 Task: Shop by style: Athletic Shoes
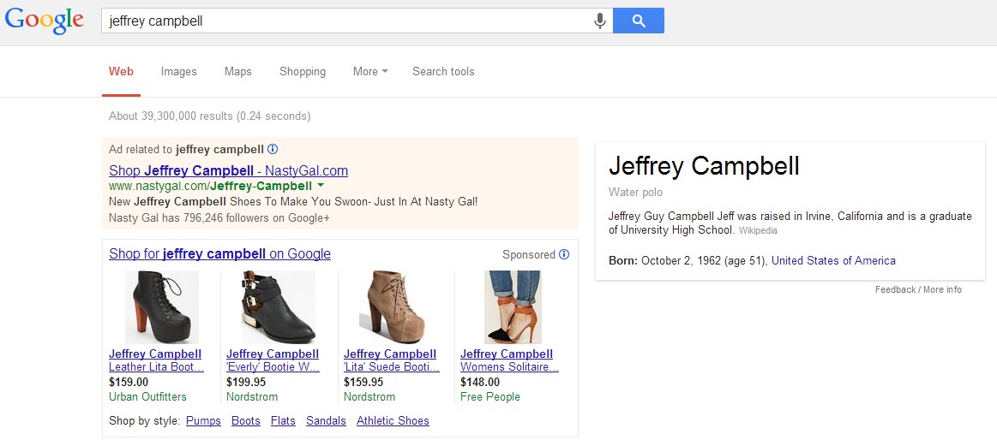pyautogui.click(x=393, y=420)
